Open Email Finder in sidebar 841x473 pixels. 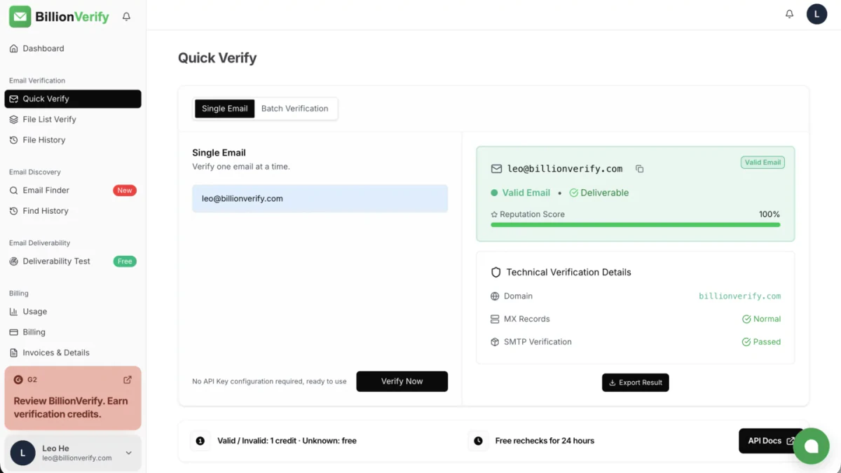pyautogui.click(x=73, y=190)
